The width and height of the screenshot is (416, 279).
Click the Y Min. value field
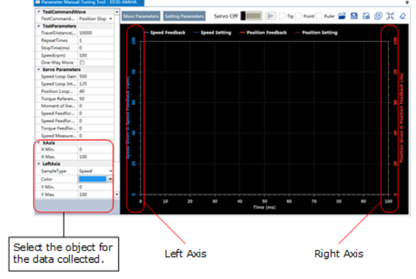pos(96,187)
